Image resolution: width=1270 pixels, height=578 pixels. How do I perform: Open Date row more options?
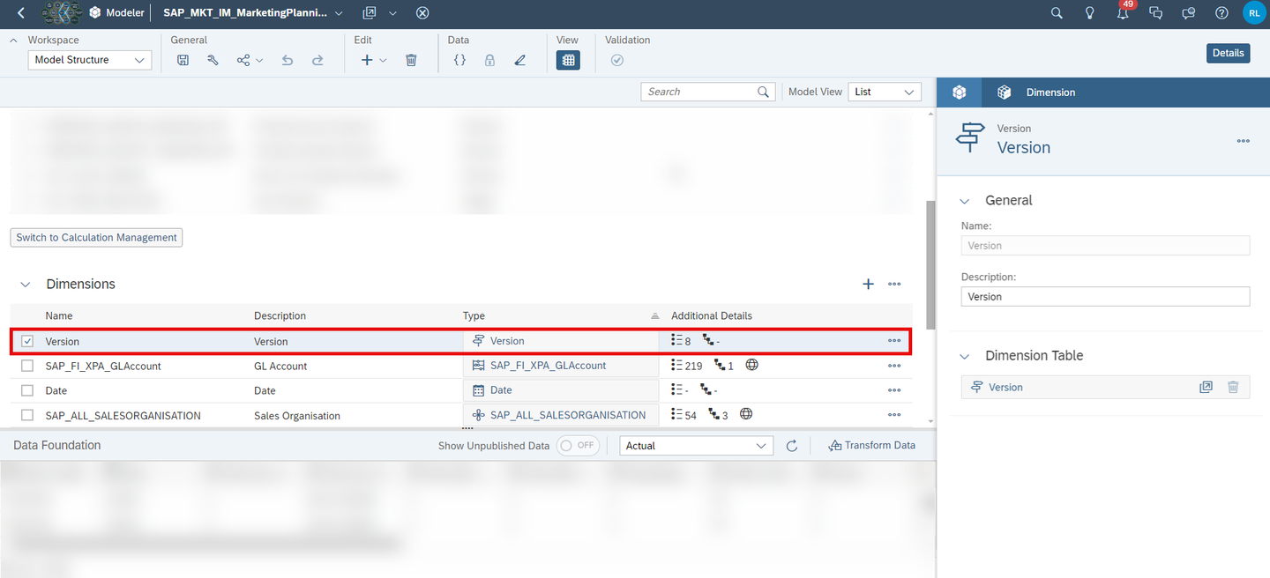(894, 390)
